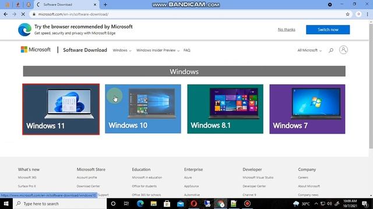Screen dimensions: 373x209
Task: Open the AppSource footer link
Action: pos(191,186)
